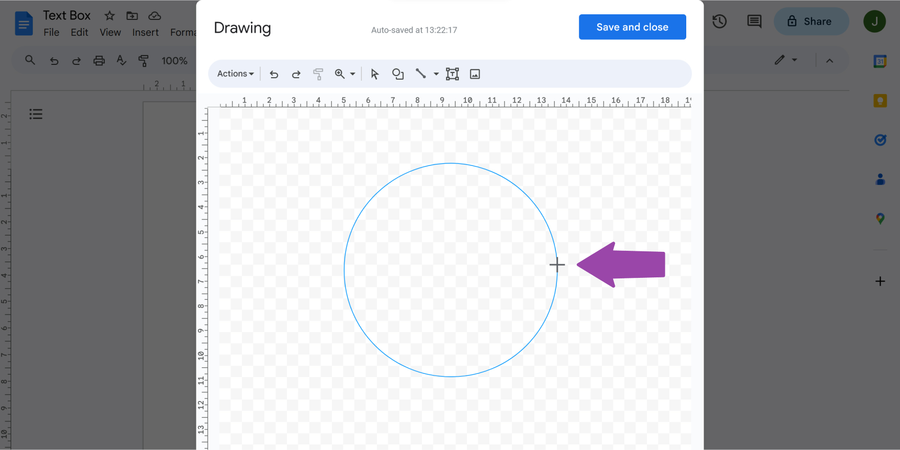Viewport: 900px width, 450px height.
Task: Open the Actions dropdown menu
Action: (x=235, y=74)
